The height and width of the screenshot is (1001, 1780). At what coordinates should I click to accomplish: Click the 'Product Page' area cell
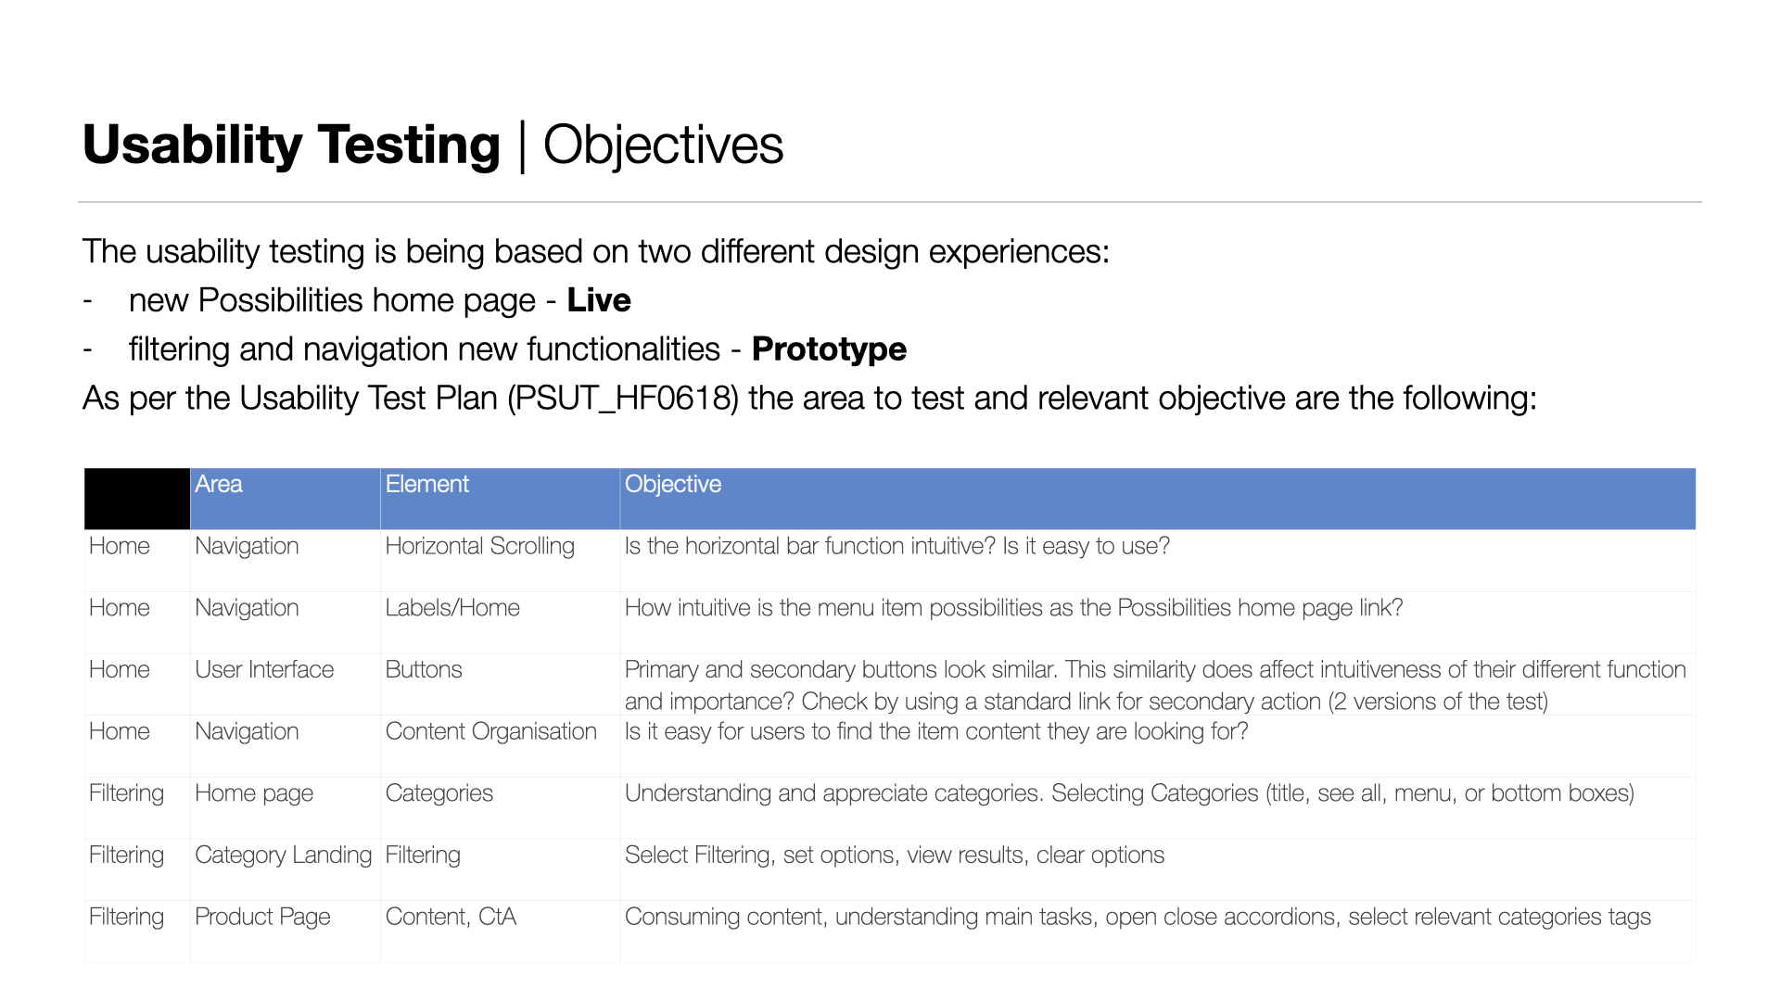pos(262,917)
